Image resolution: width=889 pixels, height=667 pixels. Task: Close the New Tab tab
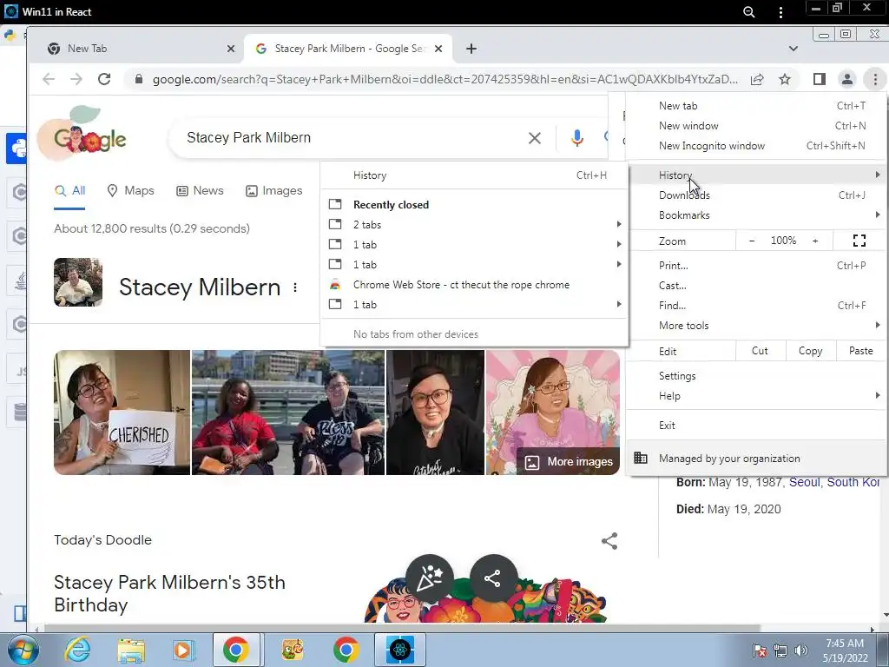231,49
